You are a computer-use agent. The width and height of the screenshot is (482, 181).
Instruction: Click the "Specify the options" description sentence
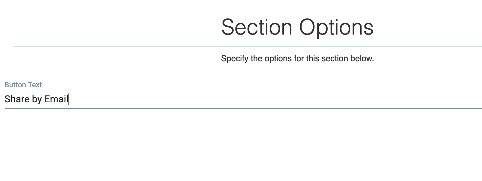coord(297,59)
